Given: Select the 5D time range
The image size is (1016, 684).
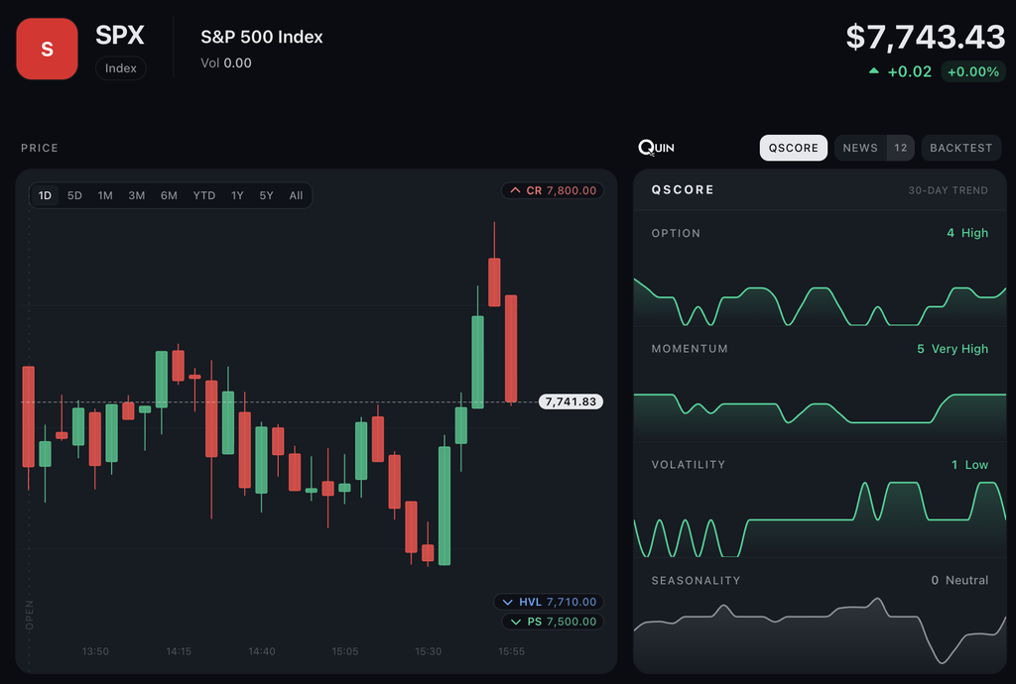Looking at the screenshot, I should pyautogui.click(x=74, y=195).
